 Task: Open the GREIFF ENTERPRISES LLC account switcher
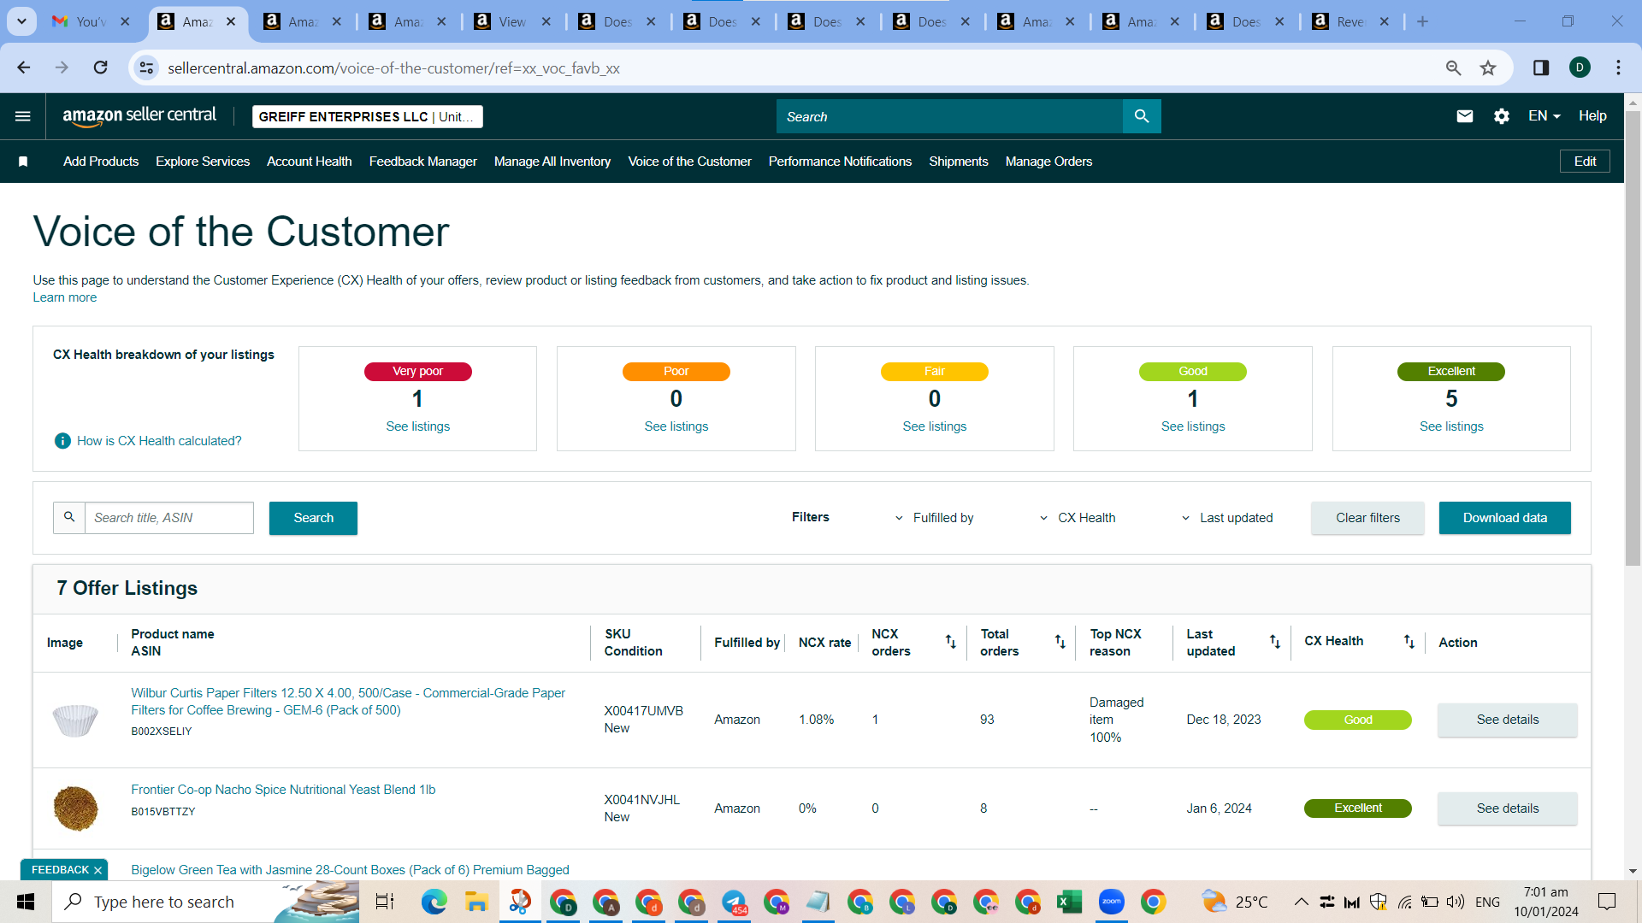point(368,117)
